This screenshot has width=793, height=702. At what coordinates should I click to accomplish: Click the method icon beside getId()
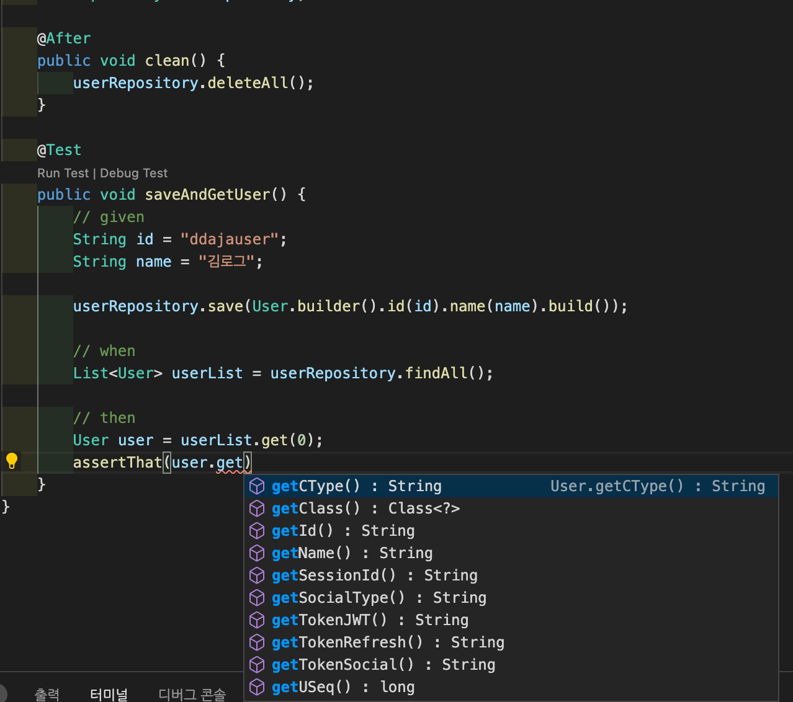point(257,531)
